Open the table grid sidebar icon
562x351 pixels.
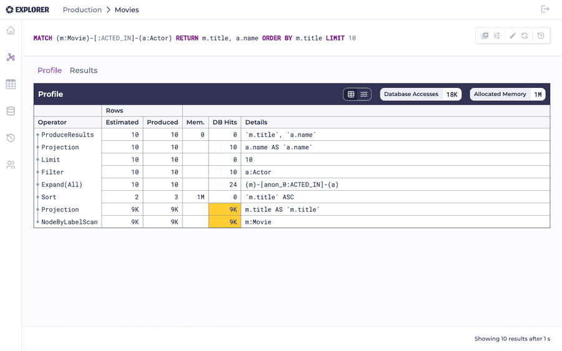point(11,84)
